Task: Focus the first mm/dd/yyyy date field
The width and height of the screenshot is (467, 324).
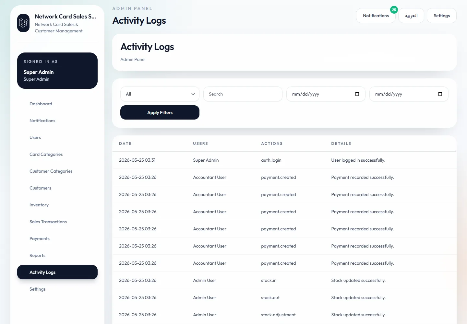Action: (x=326, y=94)
